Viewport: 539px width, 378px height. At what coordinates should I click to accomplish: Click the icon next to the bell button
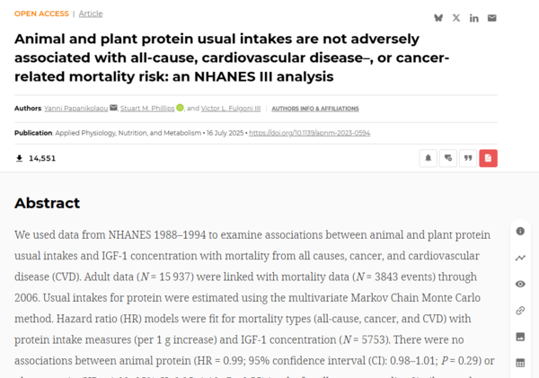coord(448,158)
